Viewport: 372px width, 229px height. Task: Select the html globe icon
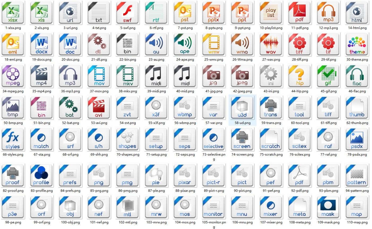click(x=357, y=13)
